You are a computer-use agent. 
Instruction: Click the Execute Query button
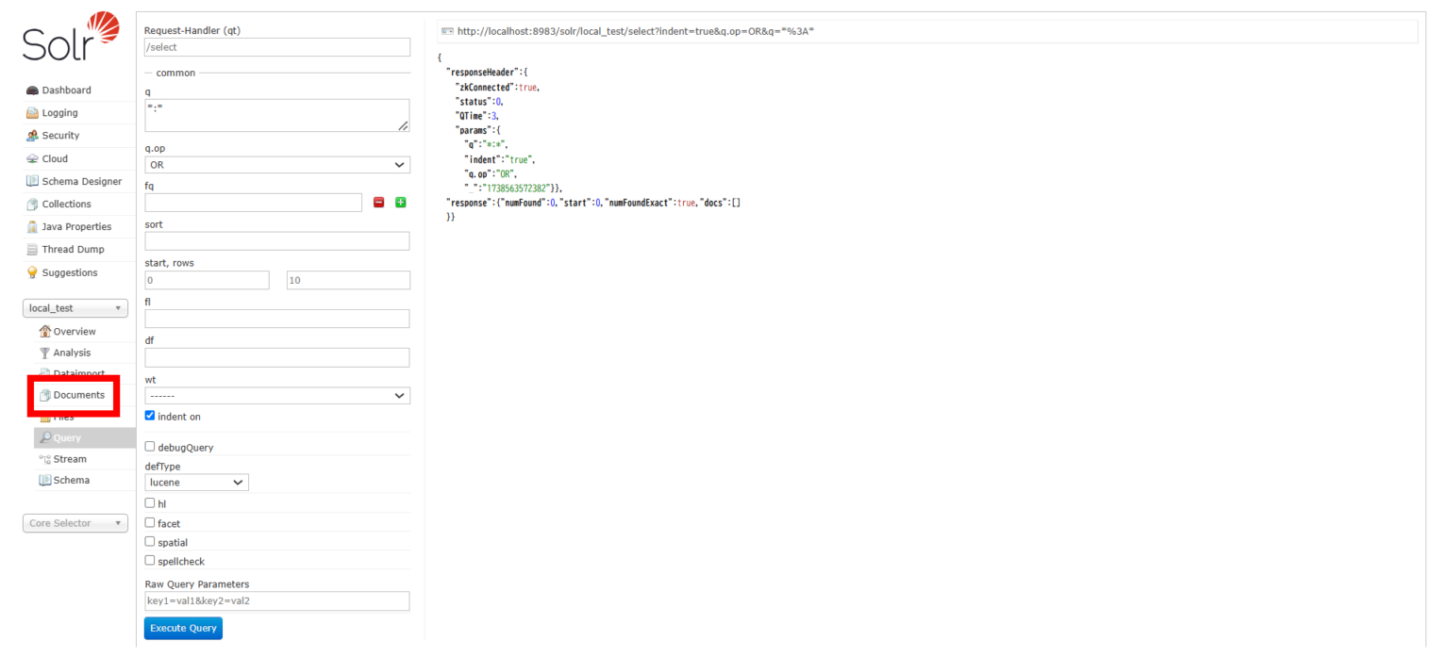point(183,629)
